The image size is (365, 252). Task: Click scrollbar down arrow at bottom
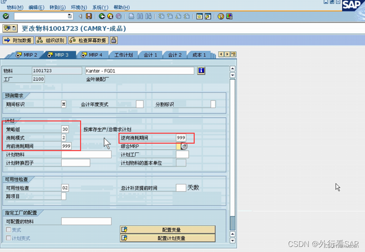[232, 241]
